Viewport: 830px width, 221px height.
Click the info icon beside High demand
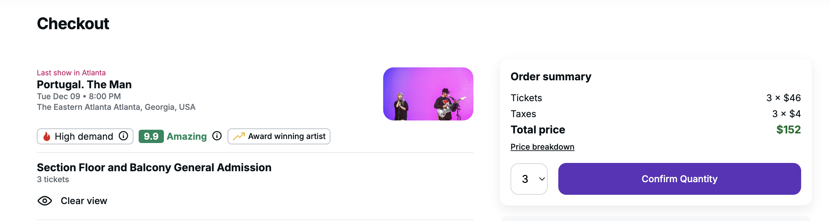point(123,135)
